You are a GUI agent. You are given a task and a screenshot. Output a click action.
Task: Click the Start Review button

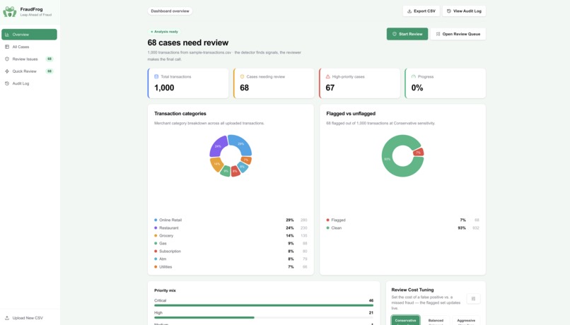[407, 34]
